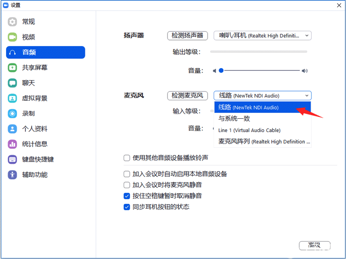Click the 录制 recording icon
The image size is (346, 259).
click(x=12, y=114)
